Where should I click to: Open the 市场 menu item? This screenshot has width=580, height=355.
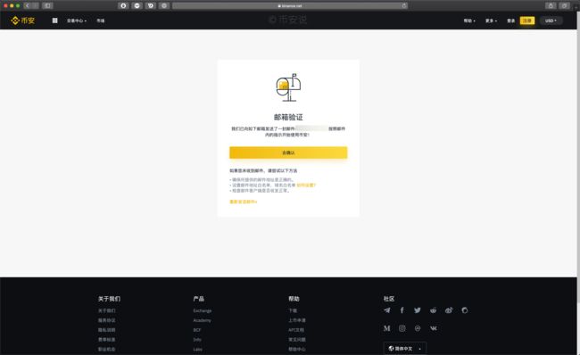[101, 21]
